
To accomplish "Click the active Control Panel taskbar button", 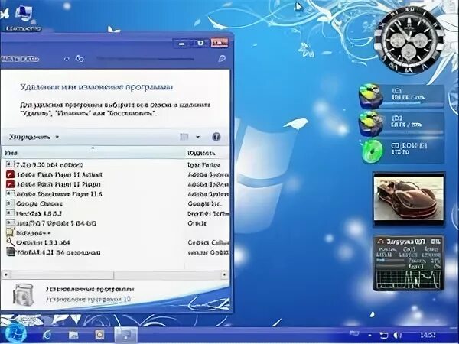I will pos(126,335).
